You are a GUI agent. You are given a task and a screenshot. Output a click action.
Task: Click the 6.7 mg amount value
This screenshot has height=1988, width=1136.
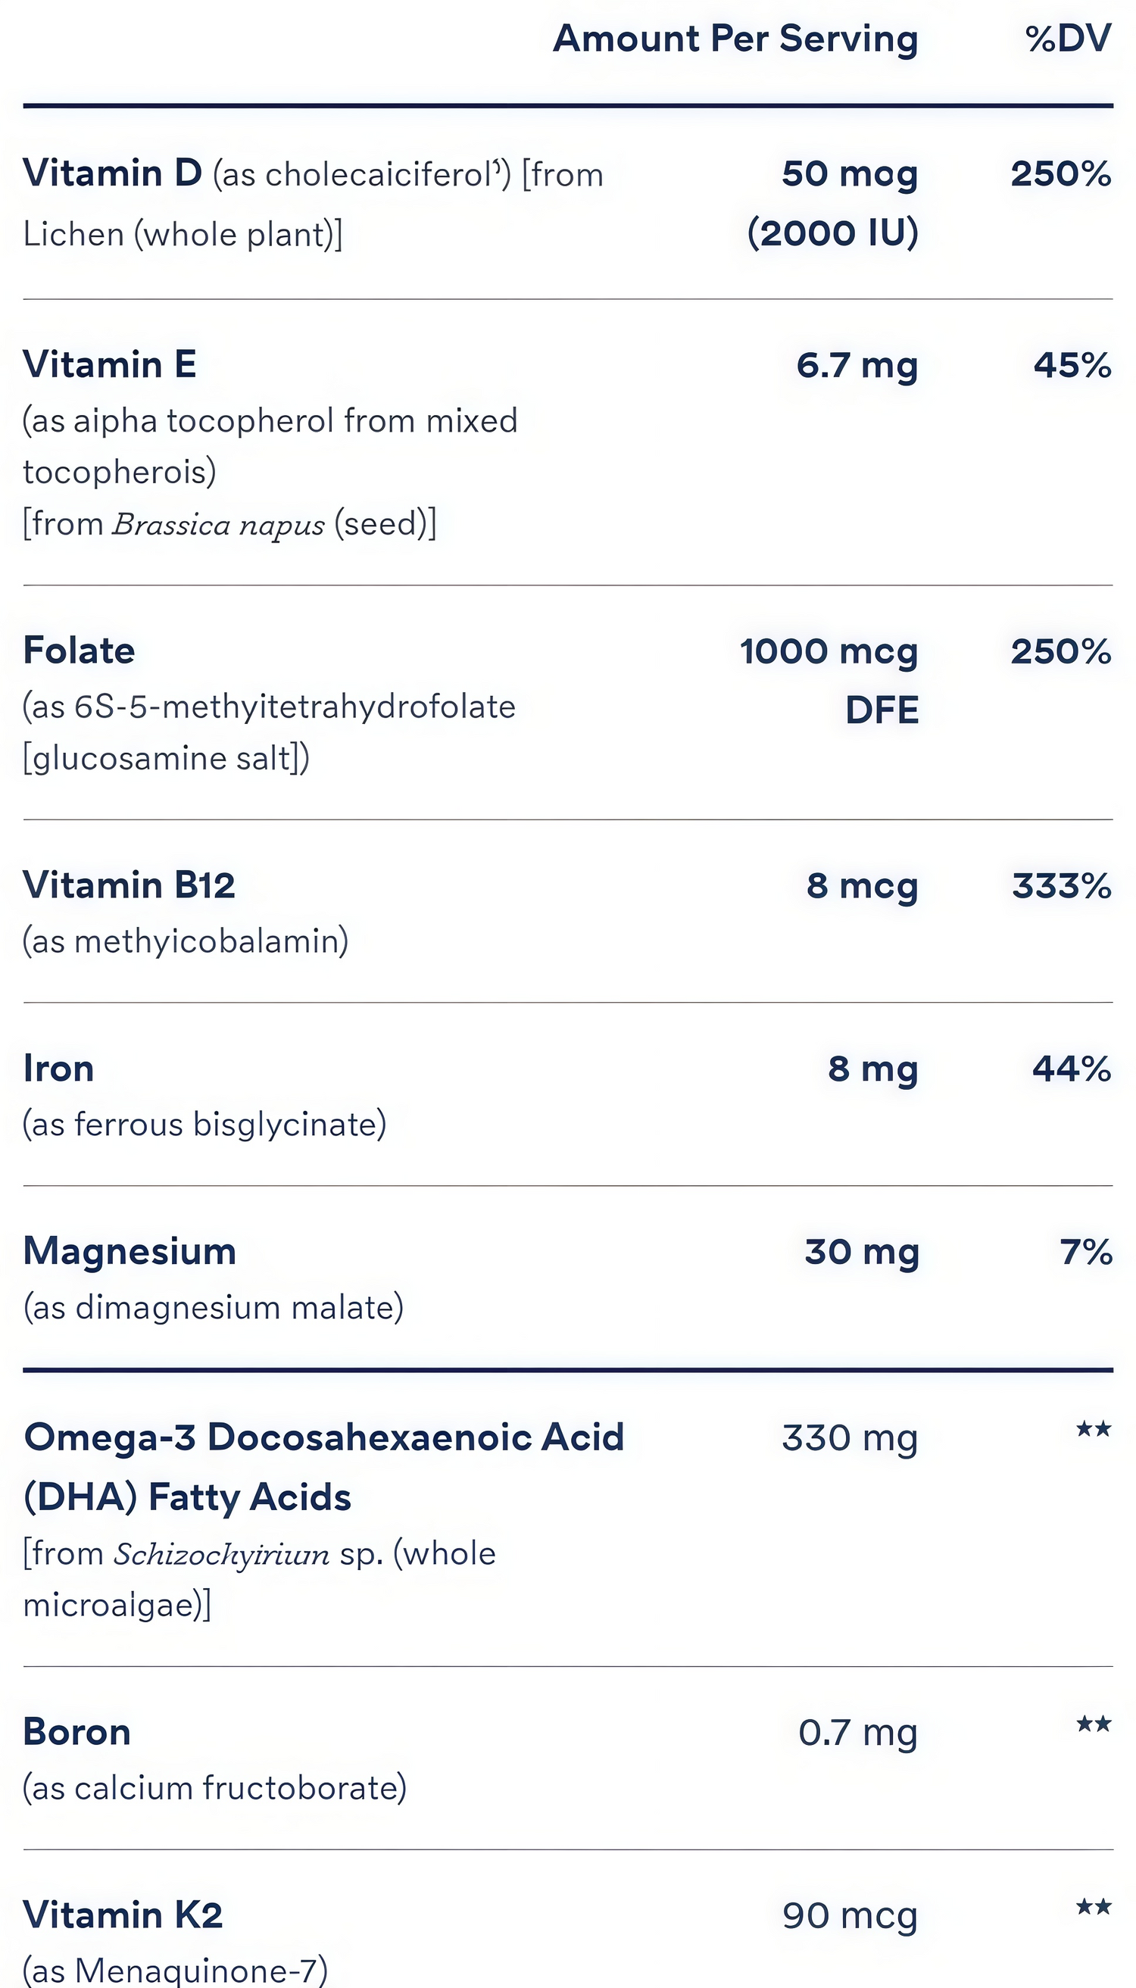(857, 365)
